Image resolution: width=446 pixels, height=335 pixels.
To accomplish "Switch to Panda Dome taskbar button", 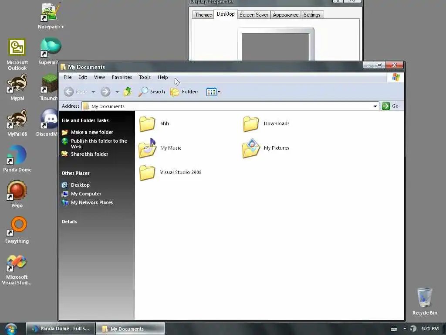I will [60, 328].
